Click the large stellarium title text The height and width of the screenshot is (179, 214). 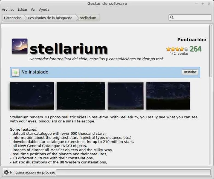(69, 49)
